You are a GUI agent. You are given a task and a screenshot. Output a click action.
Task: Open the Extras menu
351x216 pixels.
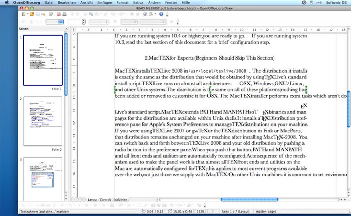coord(138,3)
